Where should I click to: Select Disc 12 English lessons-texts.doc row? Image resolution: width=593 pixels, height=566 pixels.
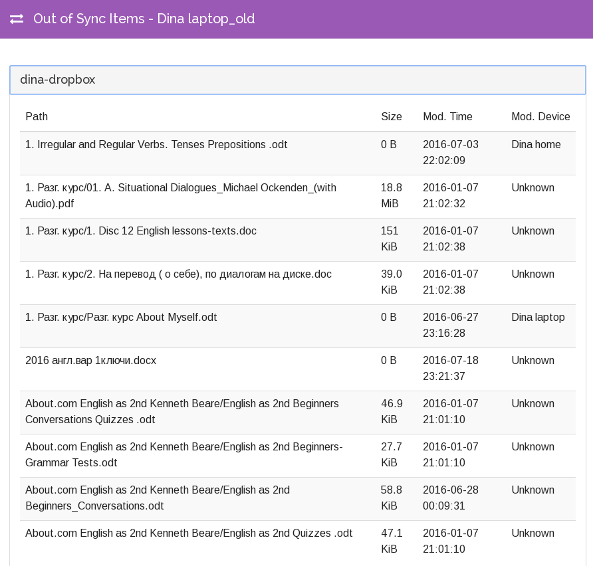141,231
